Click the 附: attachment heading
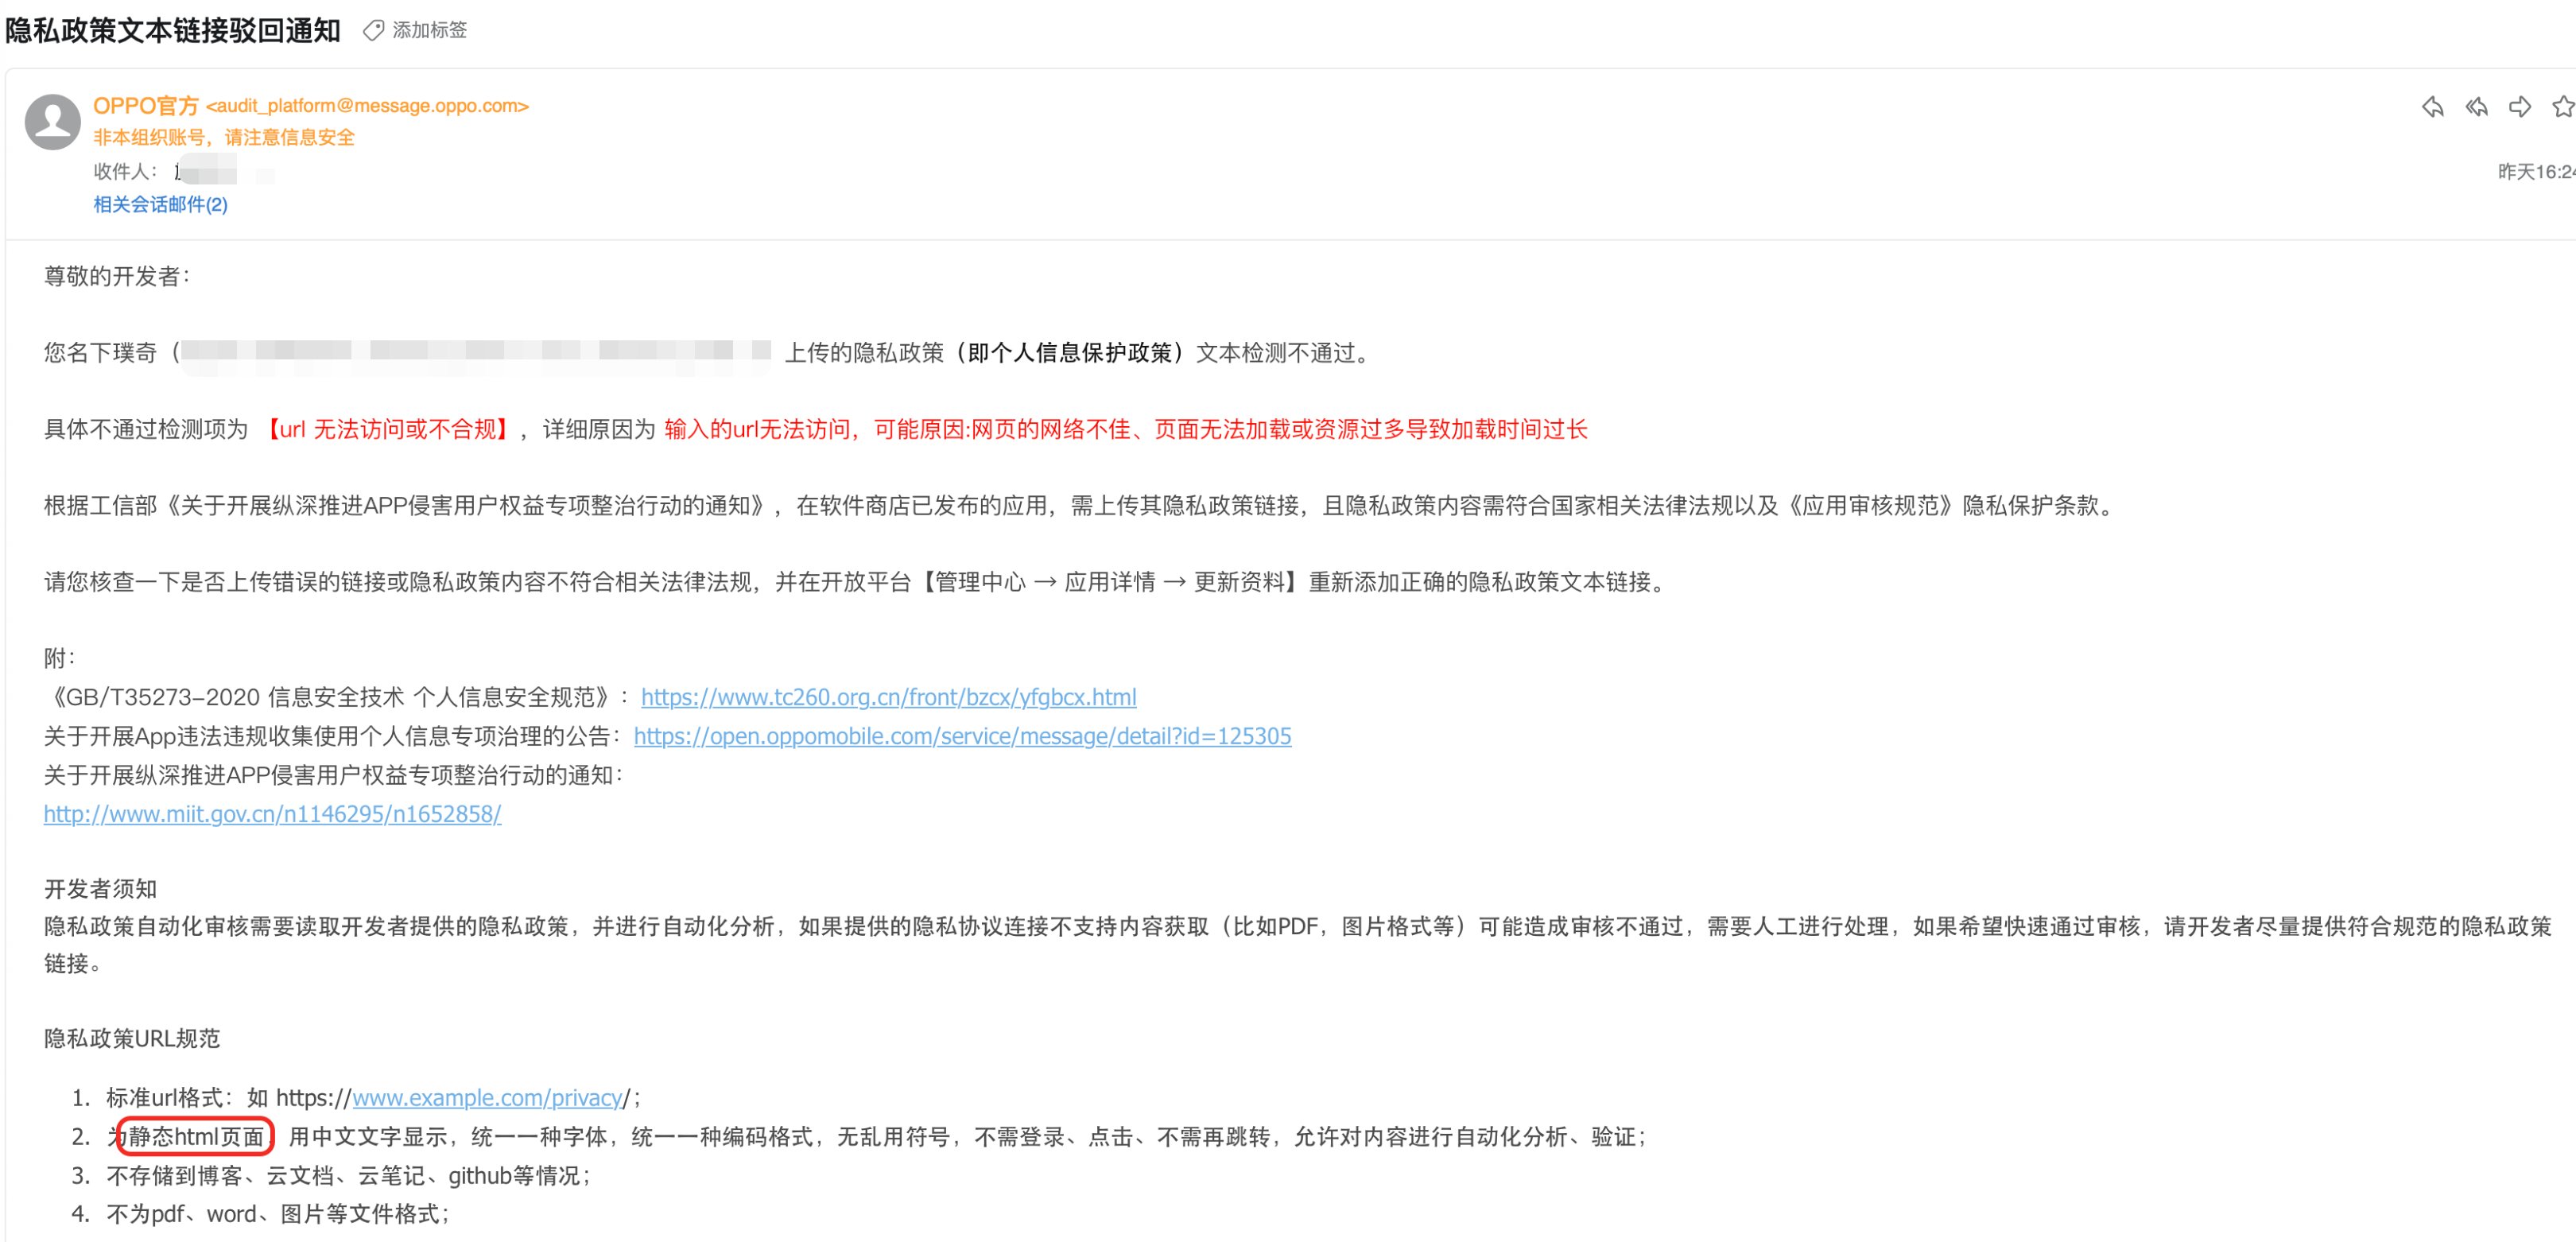The height and width of the screenshot is (1242, 2576). click(x=60, y=658)
